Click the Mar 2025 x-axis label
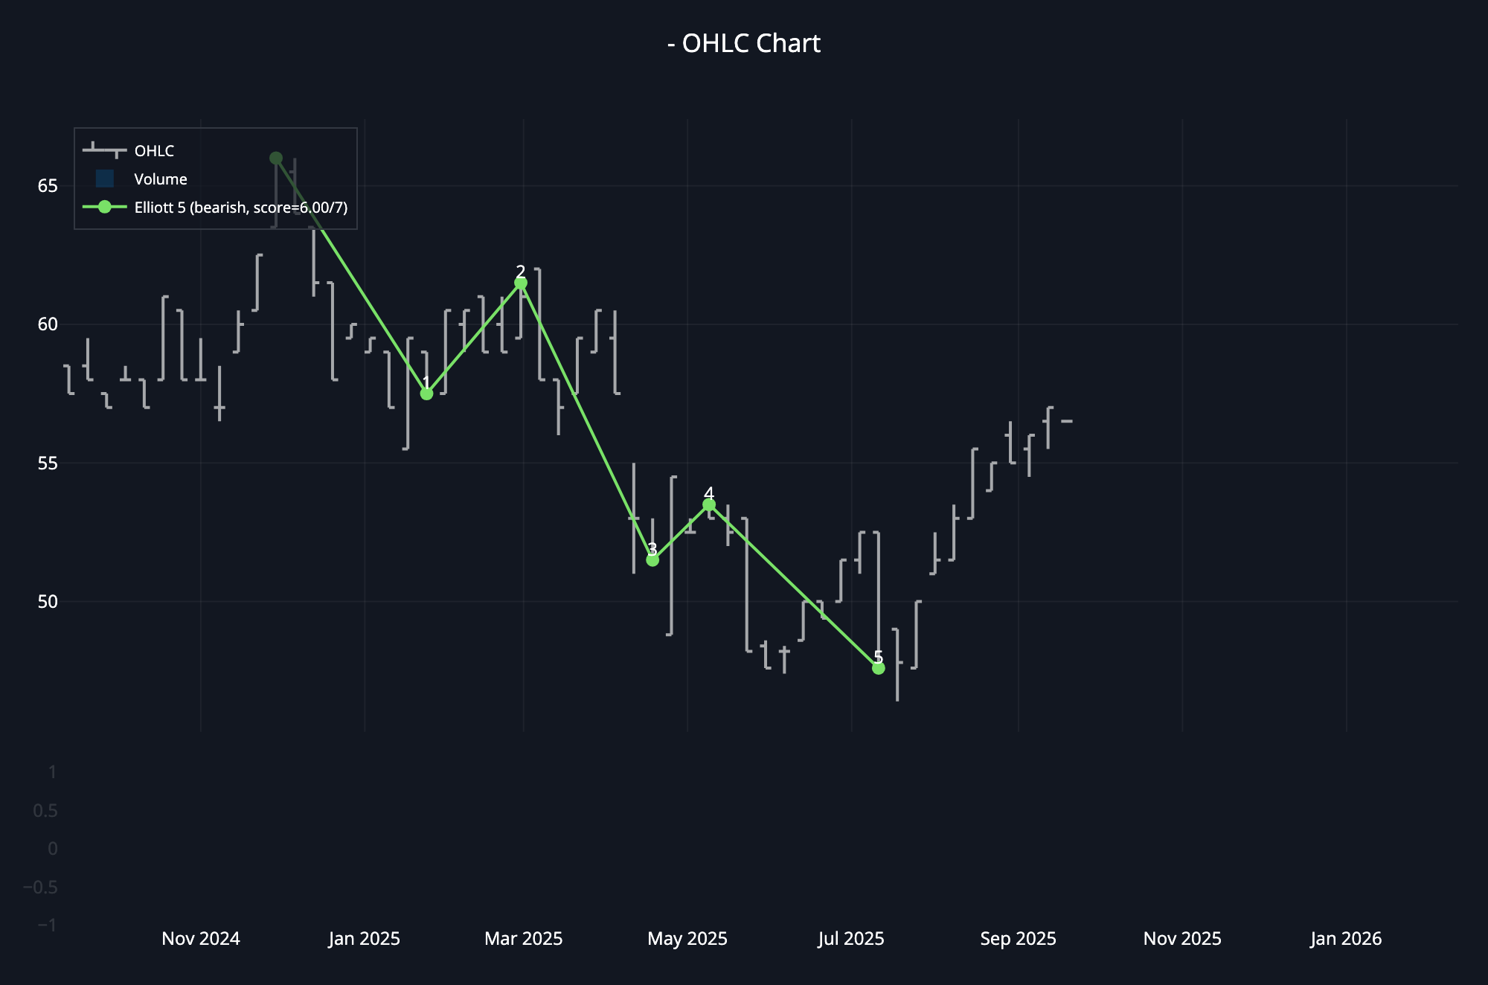Viewport: 1488px width, 985px height. [523, 939]
